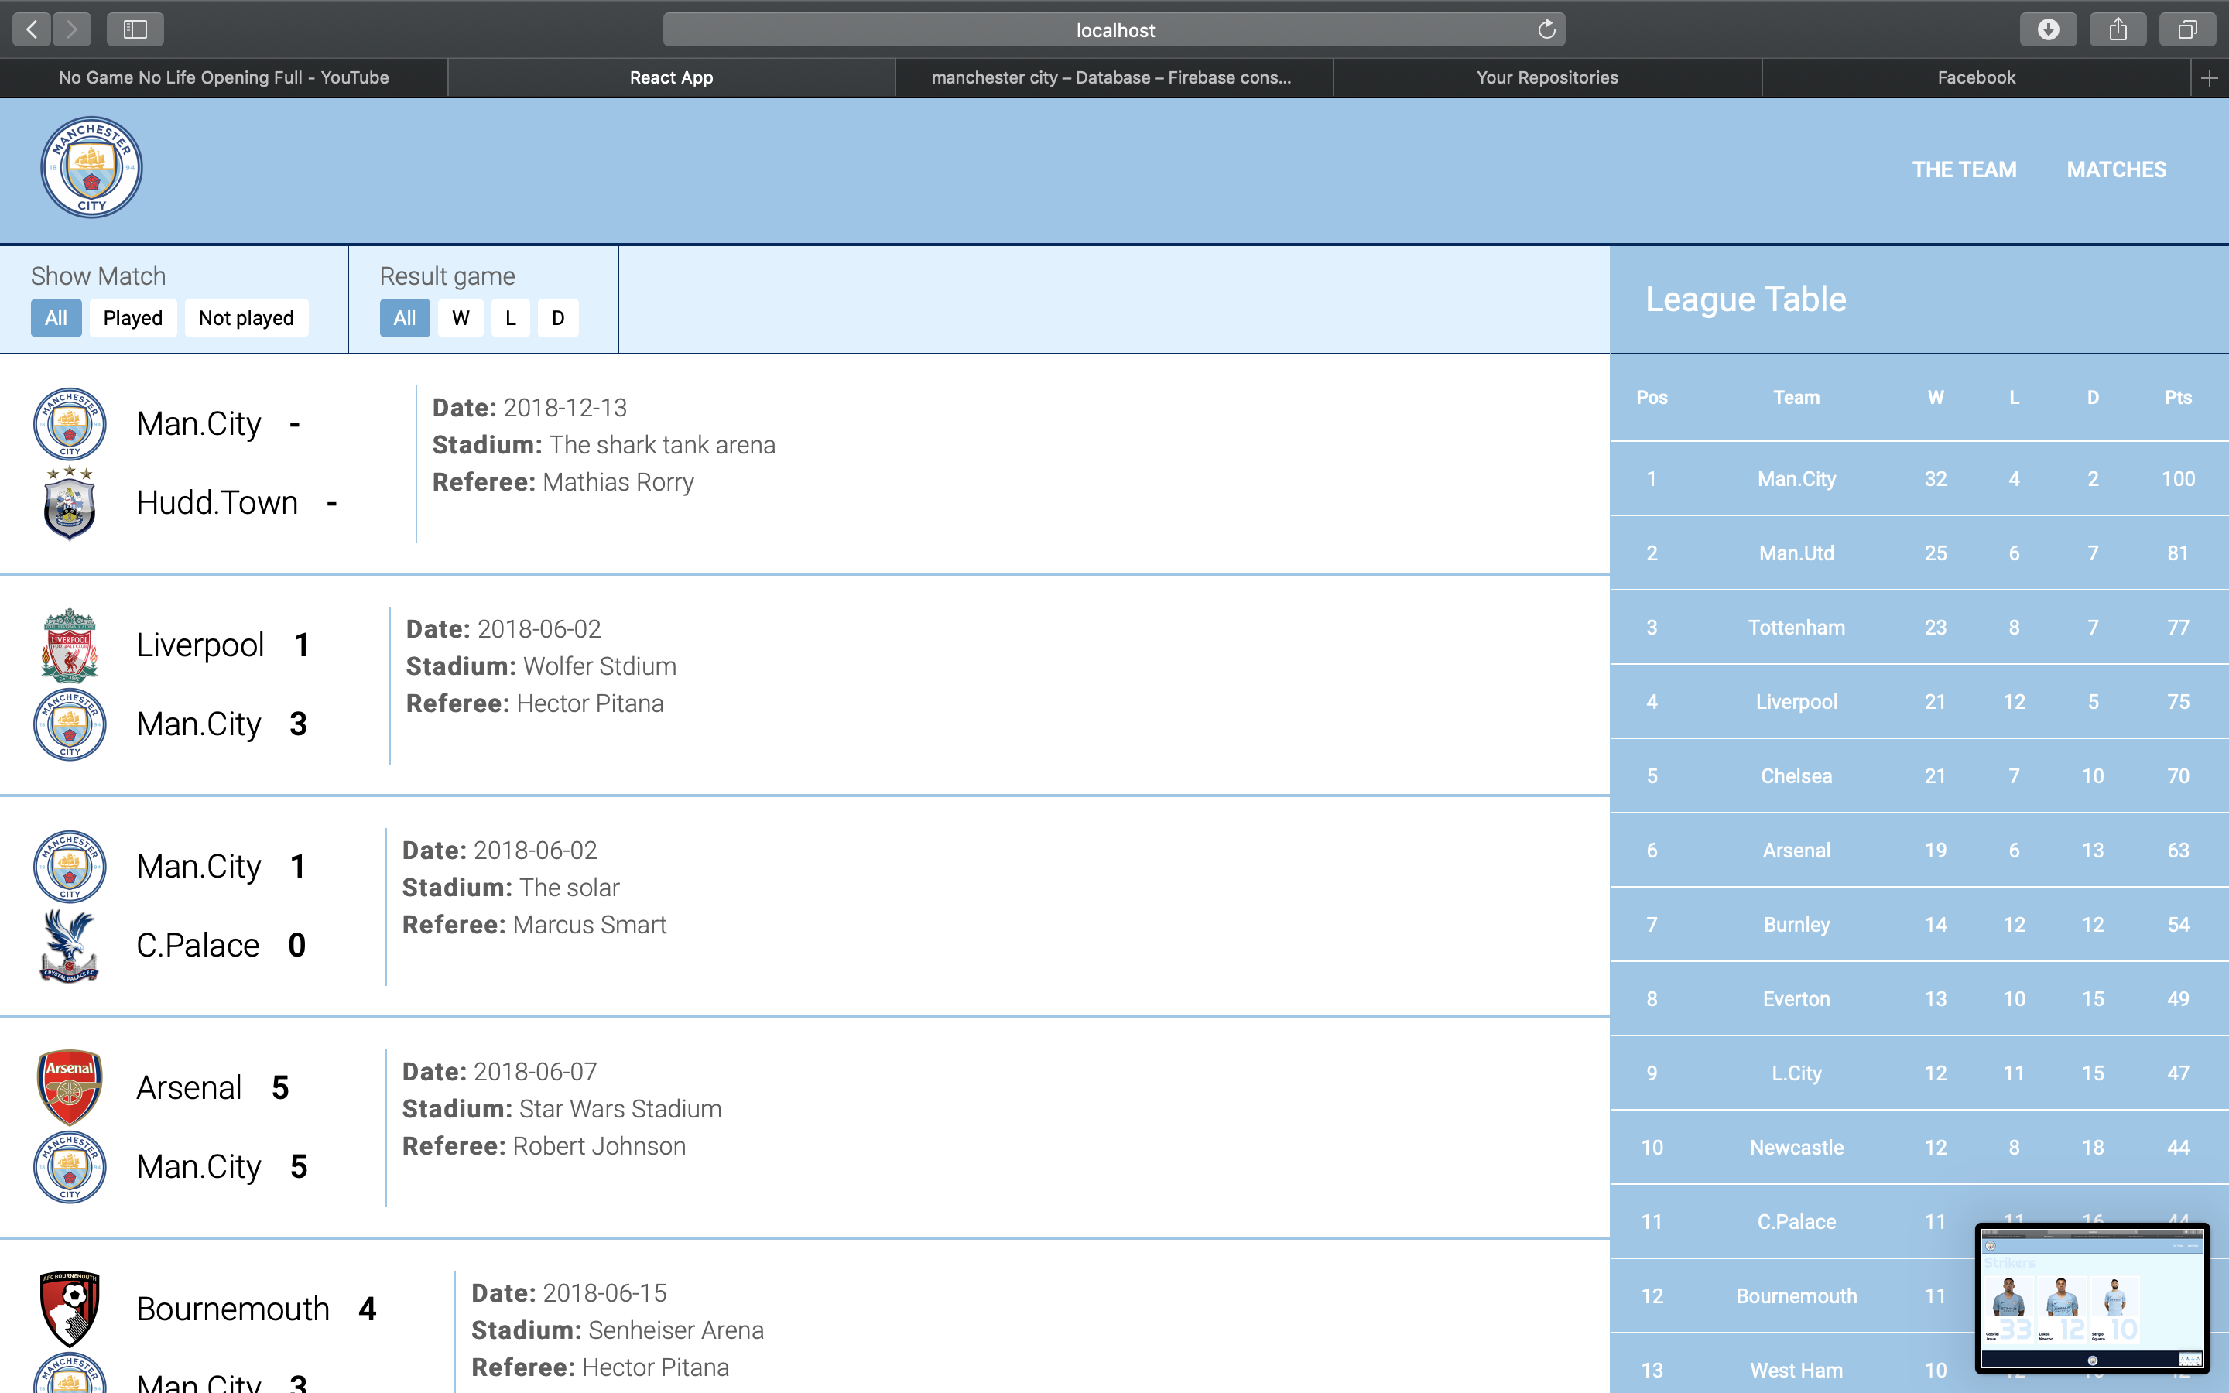Toggle the Safari sidebar icon
The image size is (2229, 1393).
[135, 29]
